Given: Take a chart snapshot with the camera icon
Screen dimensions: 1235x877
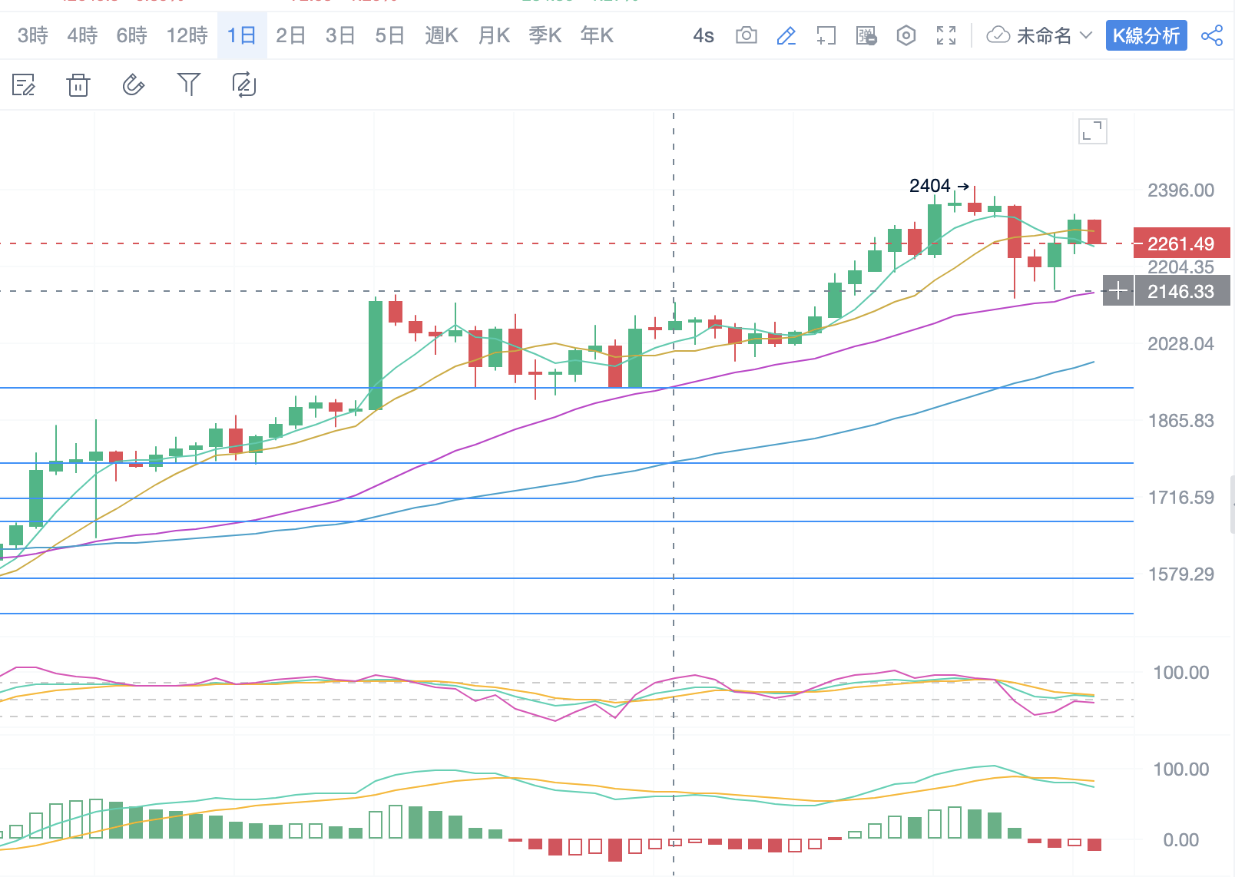Looking at the screenshot, I should (x=746, y=35).
